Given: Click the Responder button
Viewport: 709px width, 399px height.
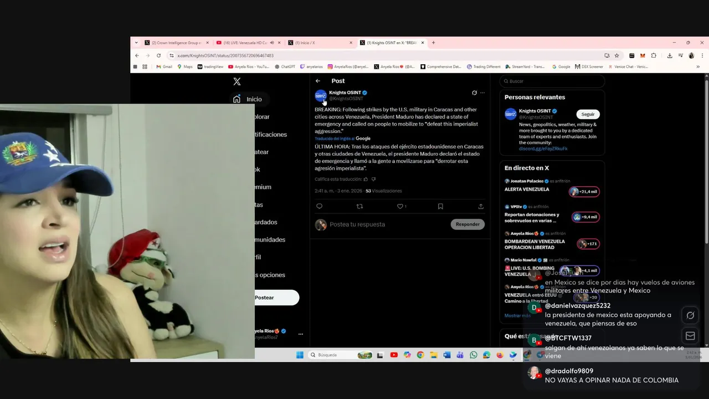Looking at the screenshot, I should 467,224.
